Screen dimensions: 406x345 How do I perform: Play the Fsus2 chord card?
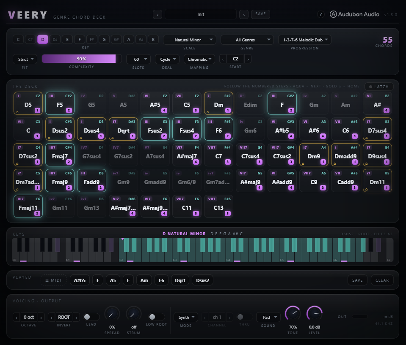coord(155,129)
